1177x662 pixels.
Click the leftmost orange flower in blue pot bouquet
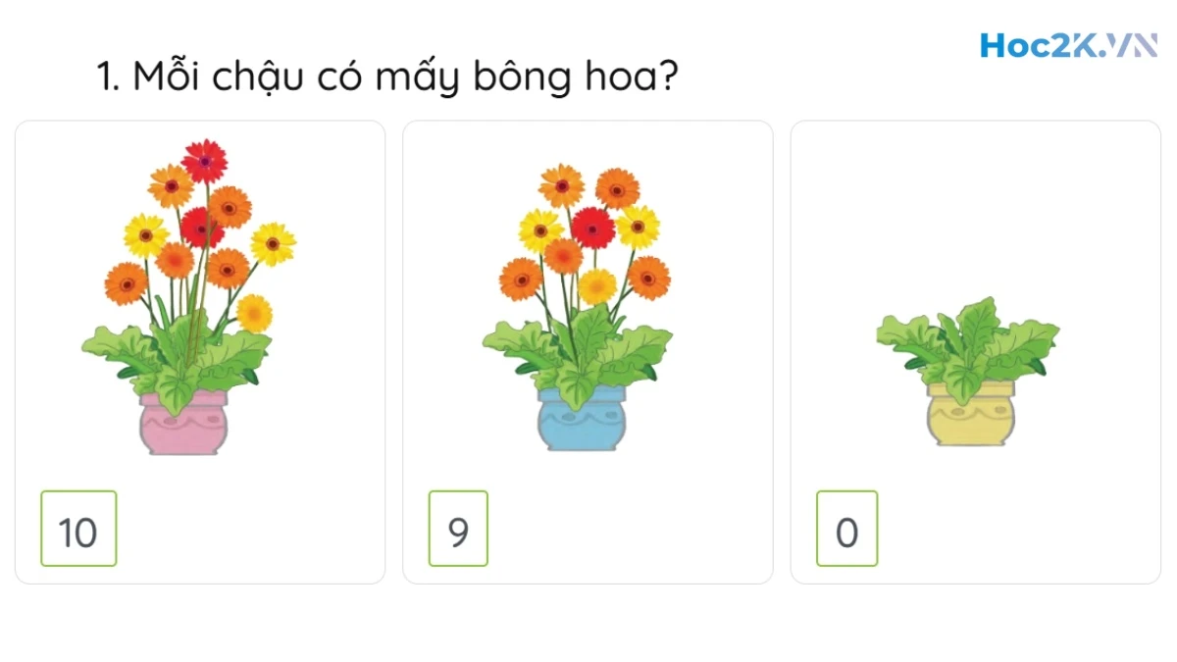pos(521,279)
